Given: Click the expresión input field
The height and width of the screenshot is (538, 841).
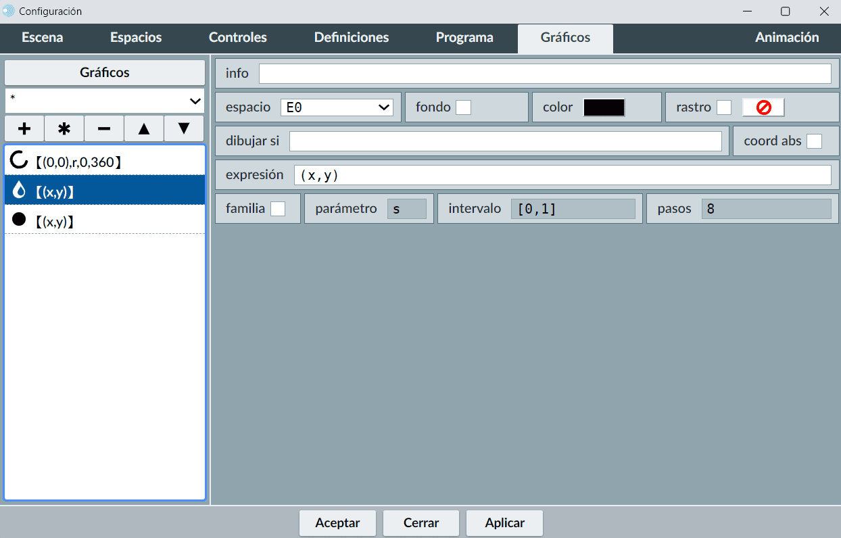Looking at the screenshot, I should [x=562, y=175].
